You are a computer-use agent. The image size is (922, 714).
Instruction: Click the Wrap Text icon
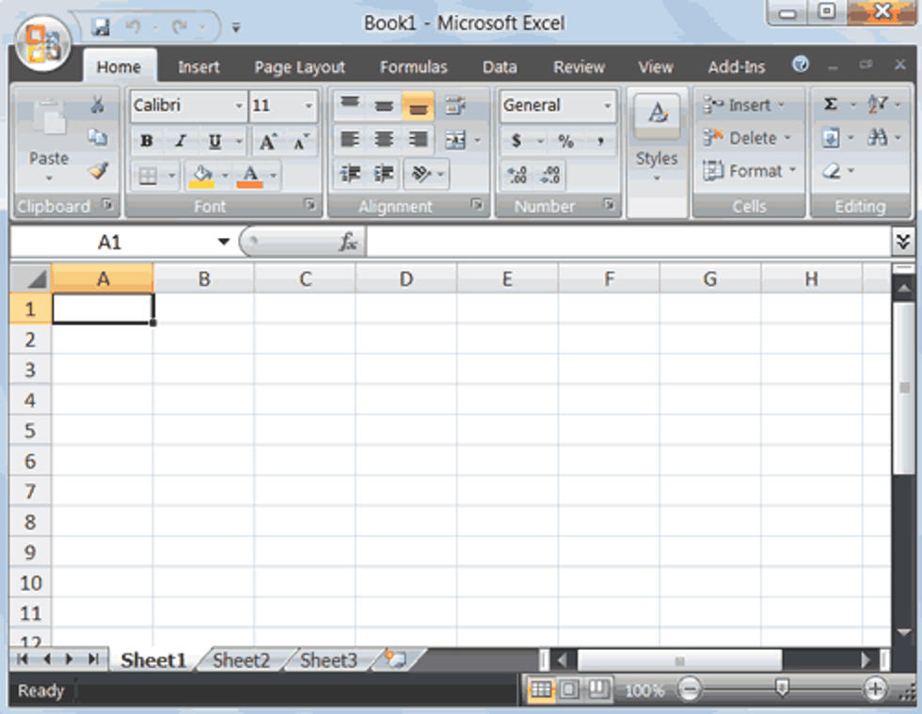pos(455,105)
